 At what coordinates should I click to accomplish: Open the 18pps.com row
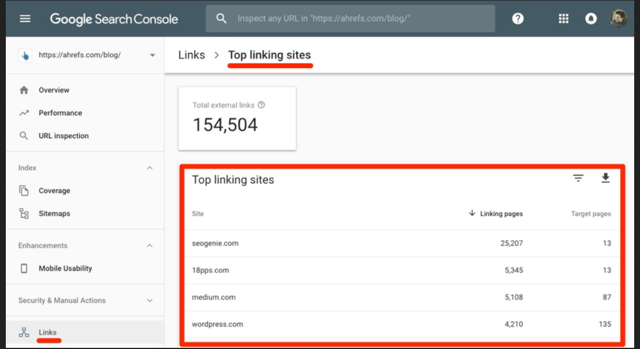[x=402, y=270]
